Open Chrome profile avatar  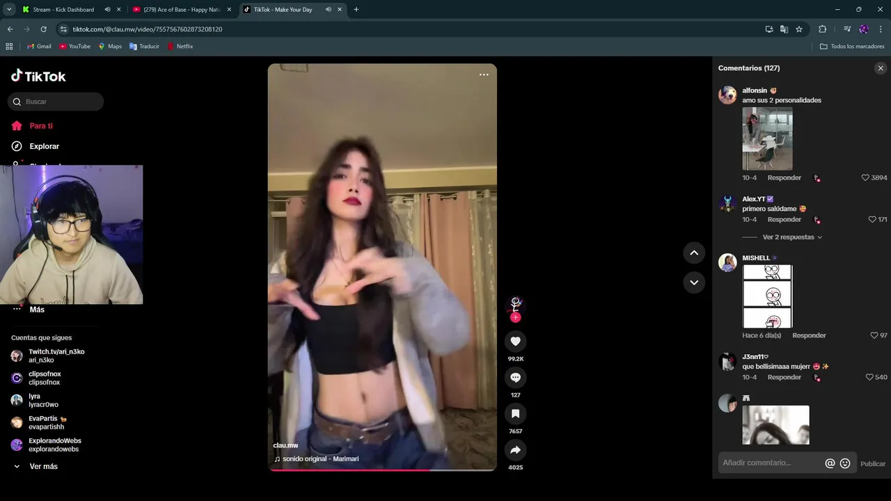coord(864,29)
